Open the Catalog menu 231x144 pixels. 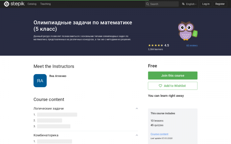tap(32, 4)
